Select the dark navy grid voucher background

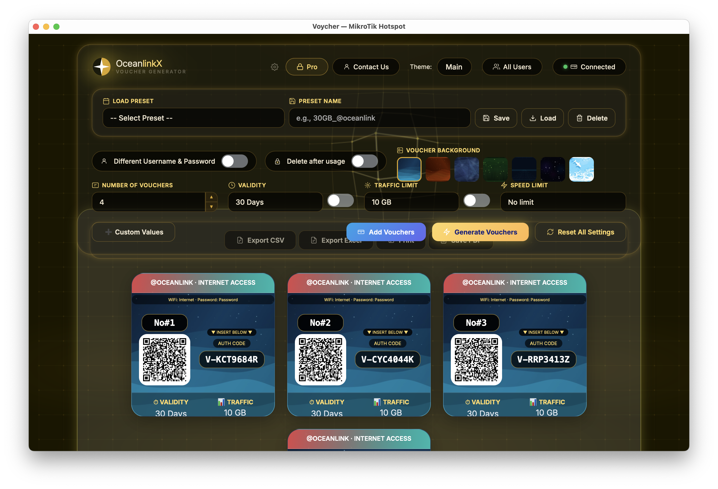pyautogui.click(x=524, y=169)
